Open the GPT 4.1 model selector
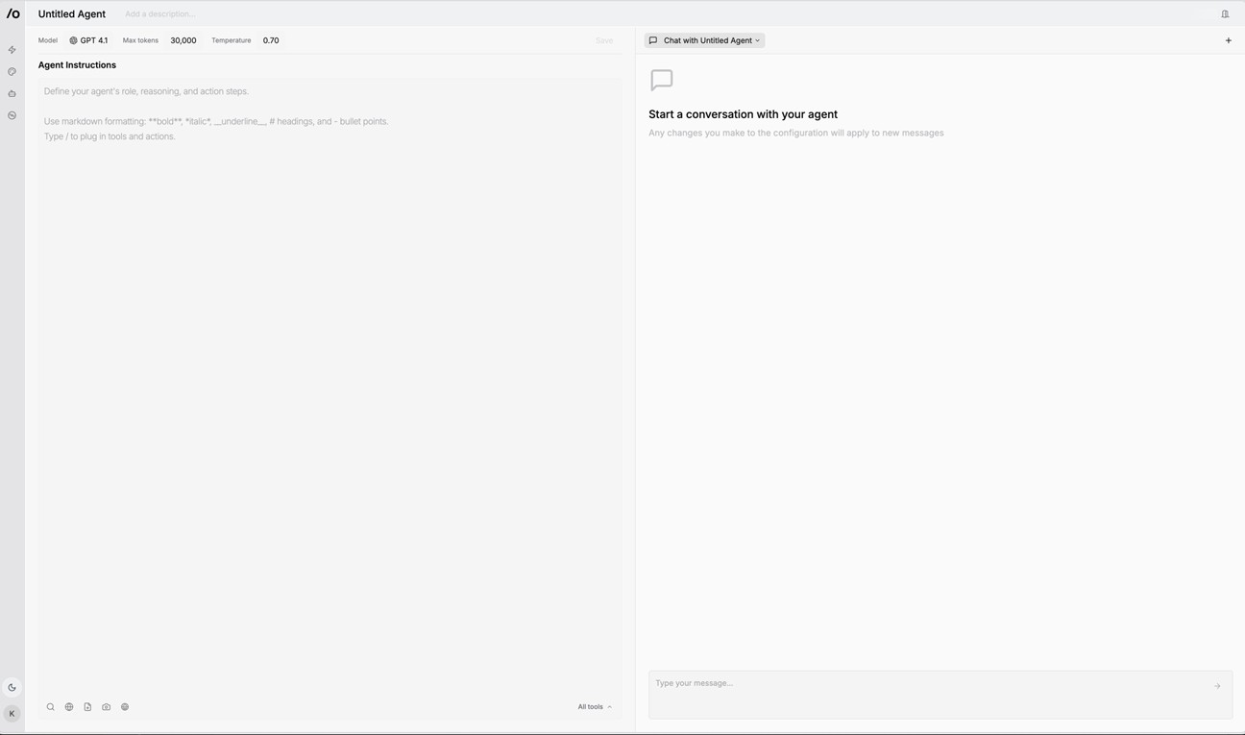This screenshot has height=735, width=1245. point(88,40)
